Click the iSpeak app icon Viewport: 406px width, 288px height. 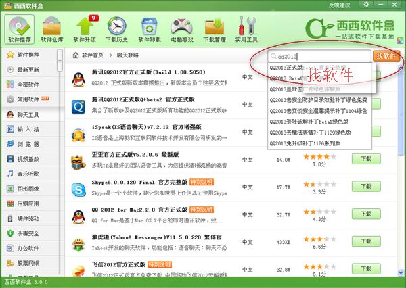pyautogui.click(x=78, y=135)
